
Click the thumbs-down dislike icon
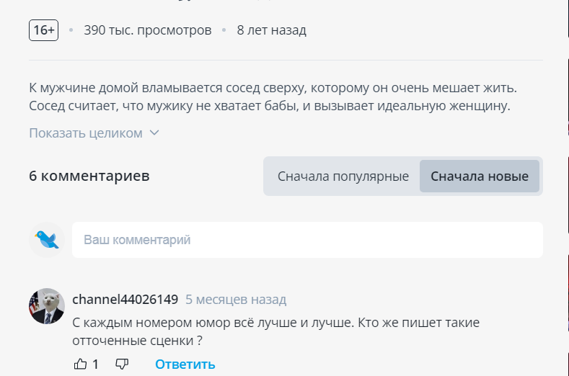click(x=122, y=364)
